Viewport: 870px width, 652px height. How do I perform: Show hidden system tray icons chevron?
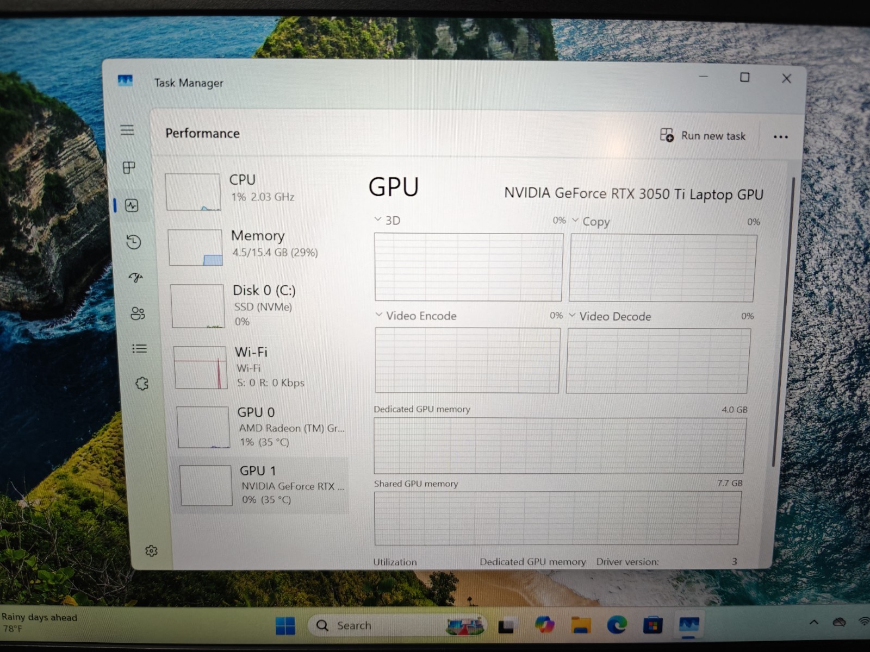point(813,622)
